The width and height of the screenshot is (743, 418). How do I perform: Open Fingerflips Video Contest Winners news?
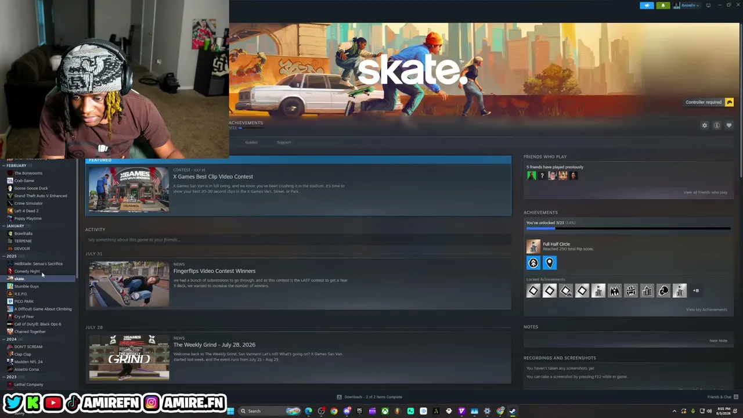point(214,271)
